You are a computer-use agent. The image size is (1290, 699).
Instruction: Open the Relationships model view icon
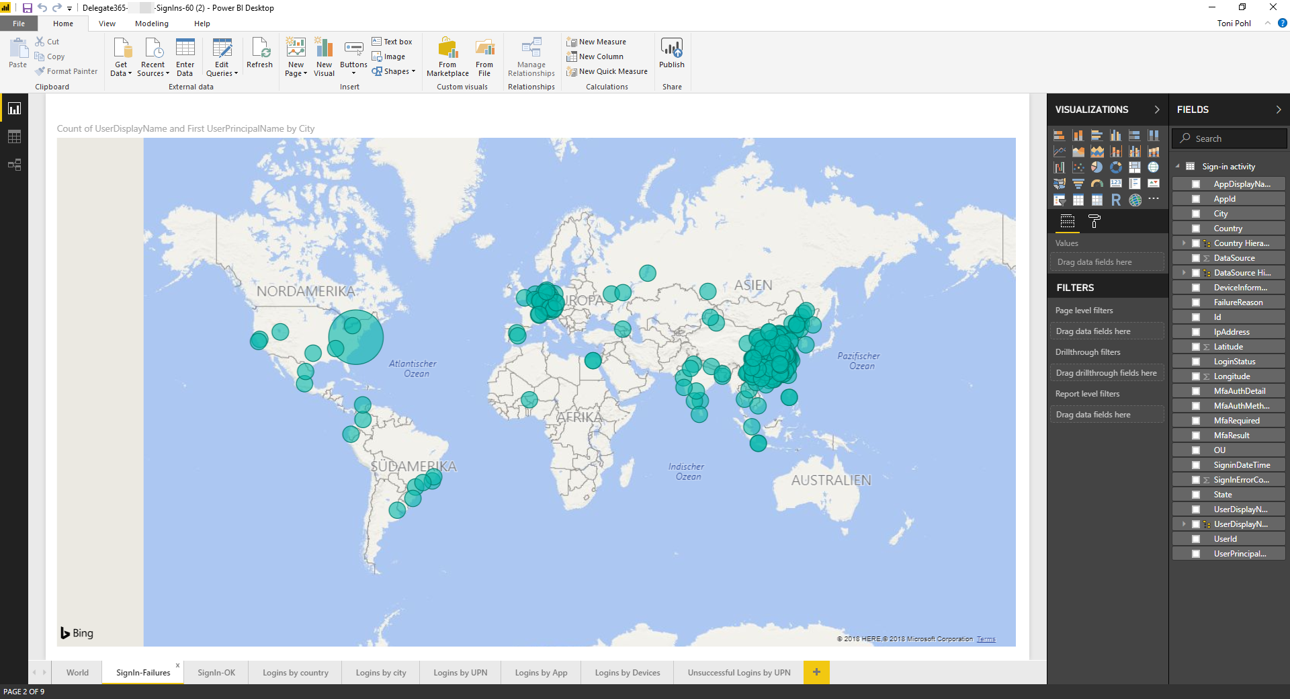point(14,165)
